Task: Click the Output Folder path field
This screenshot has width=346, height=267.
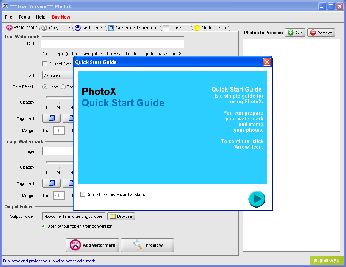Action: click(x=74, y=216)
